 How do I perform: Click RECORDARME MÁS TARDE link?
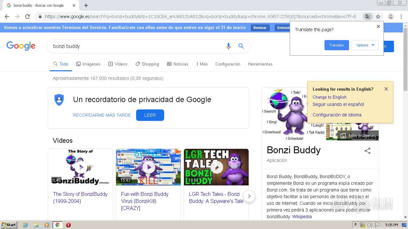pyautogui.click(x=102, y=115)
